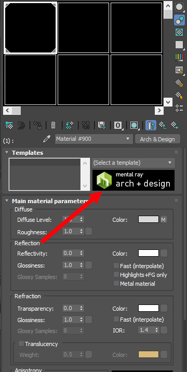Click Go Forward to Sibling icon
The width and height of the screenshot is (187, 372).
175,125
